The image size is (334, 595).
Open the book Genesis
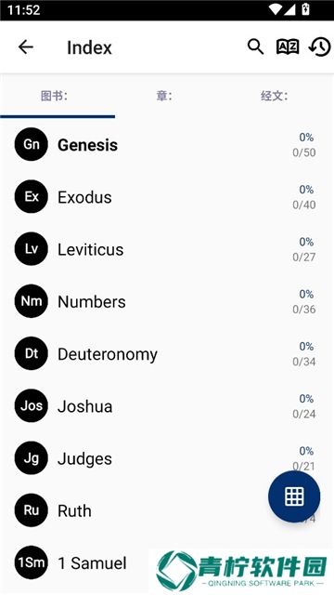point(87,145)
